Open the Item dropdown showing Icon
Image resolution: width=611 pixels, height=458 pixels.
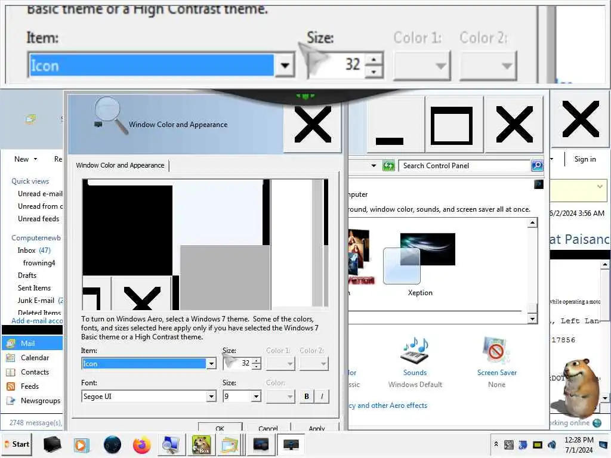(x=211, y=364)
